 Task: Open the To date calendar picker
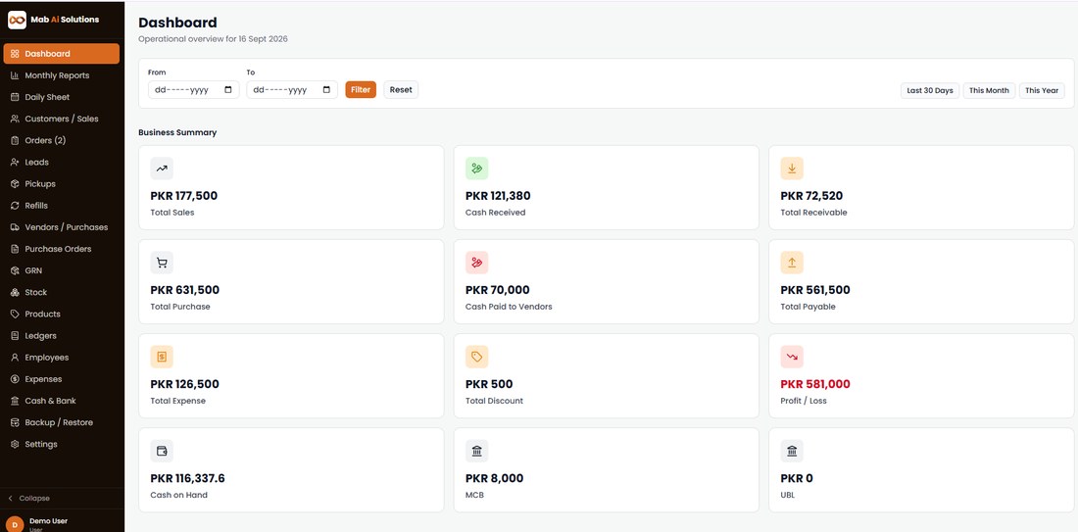pyautogui.click(x=326, y=90)
